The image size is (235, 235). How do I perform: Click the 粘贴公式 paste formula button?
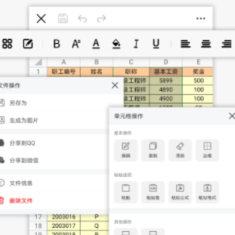[180, 192]
